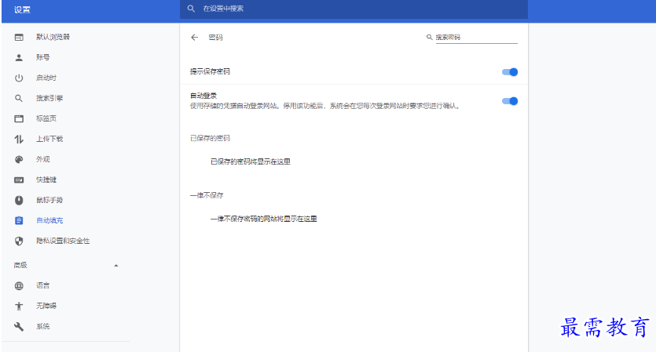Viewport: 656px width, 352px height.
Task: Click the 高级 section label
Action: pyautogui.click(x=20, y=266)
